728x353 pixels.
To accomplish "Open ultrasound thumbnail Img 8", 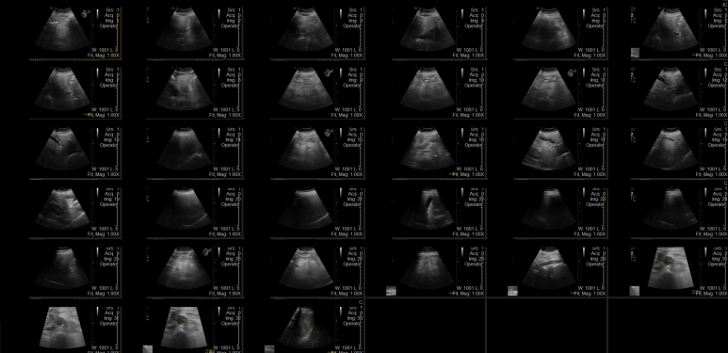I will pyautogui.click(x=185, y=89).
